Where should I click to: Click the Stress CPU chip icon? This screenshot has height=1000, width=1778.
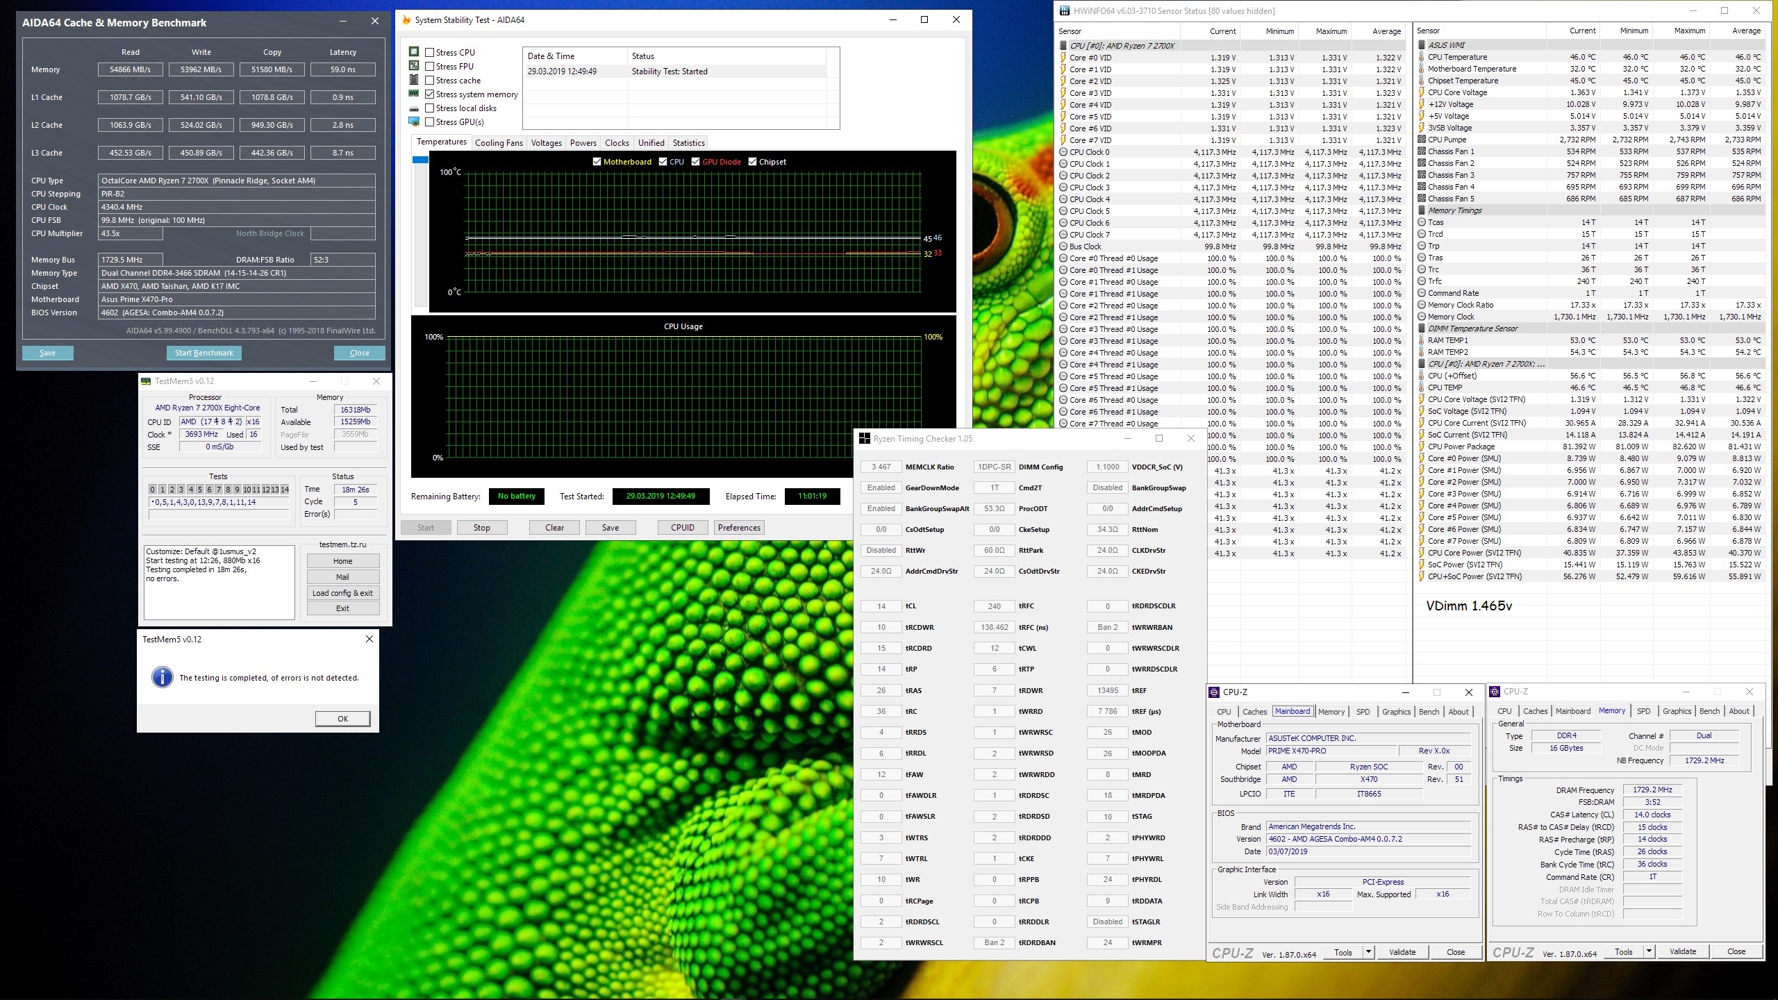pyautogui.click(x=414, y=52)
